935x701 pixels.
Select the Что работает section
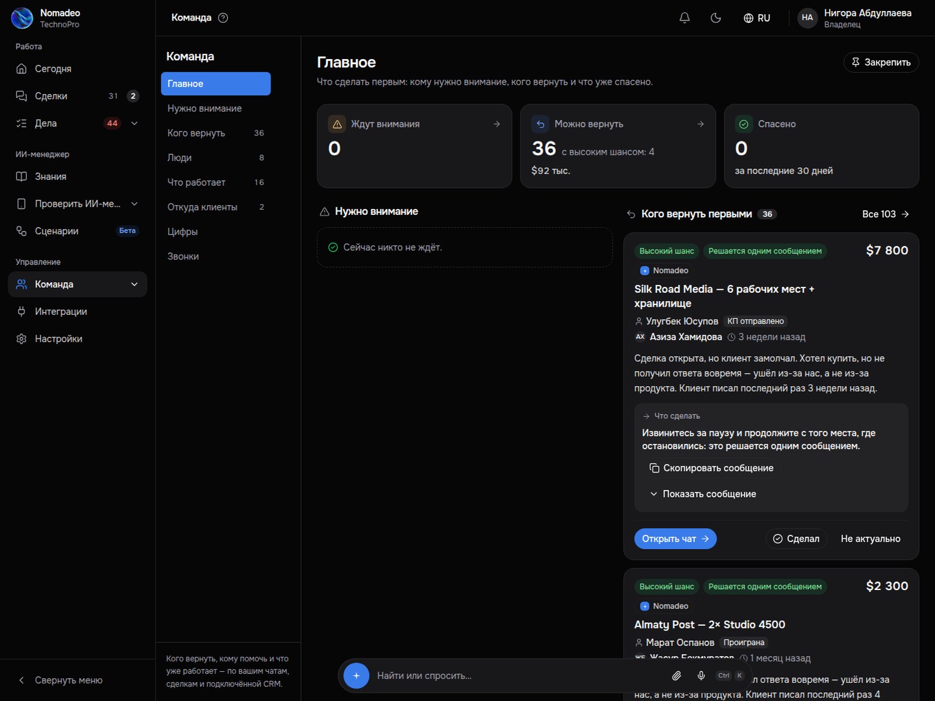click(x=216, y=182)
